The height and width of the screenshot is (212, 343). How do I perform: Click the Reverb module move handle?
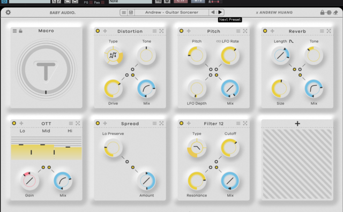tap(272, 31)
